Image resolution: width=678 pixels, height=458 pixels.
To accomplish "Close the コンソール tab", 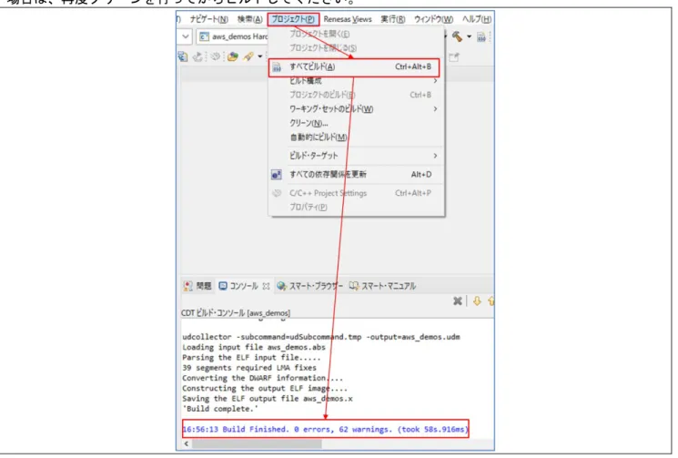I will (266, 286).
